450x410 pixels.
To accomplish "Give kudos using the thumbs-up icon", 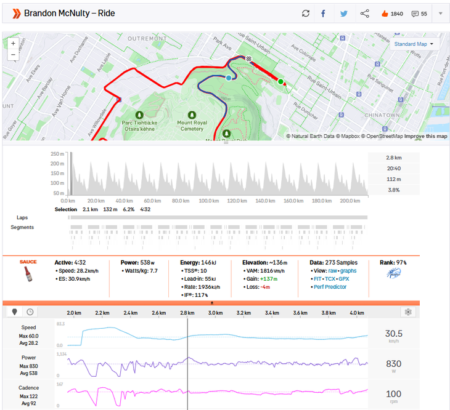I will click(385, 13).
